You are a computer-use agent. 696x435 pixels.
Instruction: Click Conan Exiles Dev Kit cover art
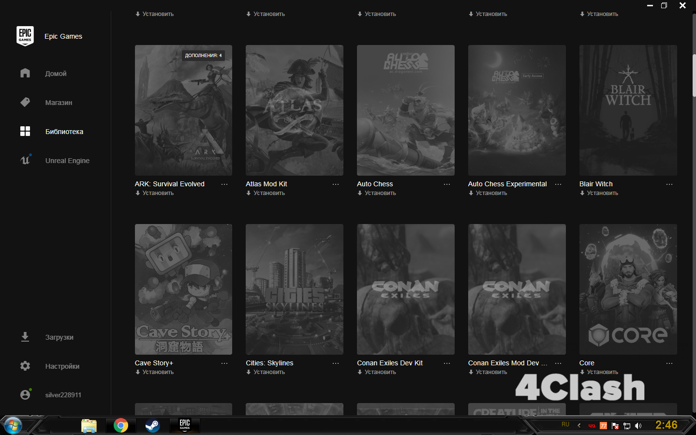point(406,289)
